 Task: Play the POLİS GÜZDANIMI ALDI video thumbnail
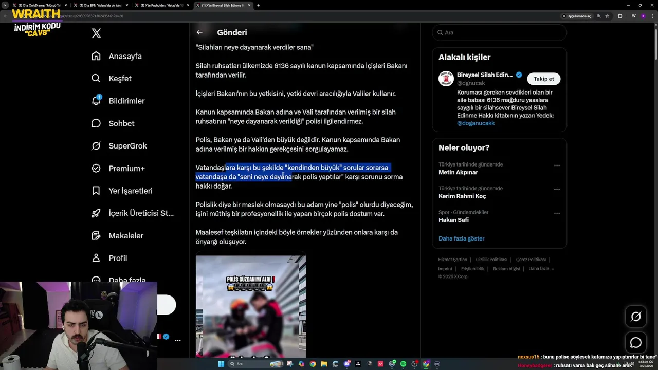[251, 306]
